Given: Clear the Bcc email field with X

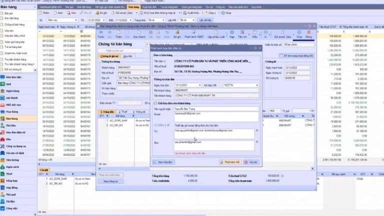Looking at the screenshot, I should (x=257, y=142).
